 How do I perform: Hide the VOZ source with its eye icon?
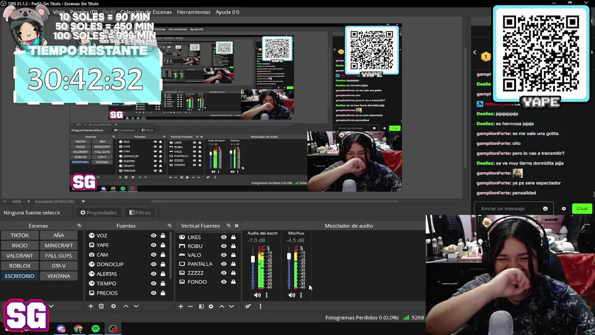point(153,235)
